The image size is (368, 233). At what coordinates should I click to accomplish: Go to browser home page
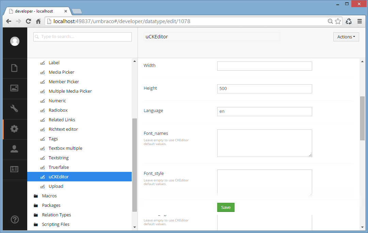pos(38,21)
